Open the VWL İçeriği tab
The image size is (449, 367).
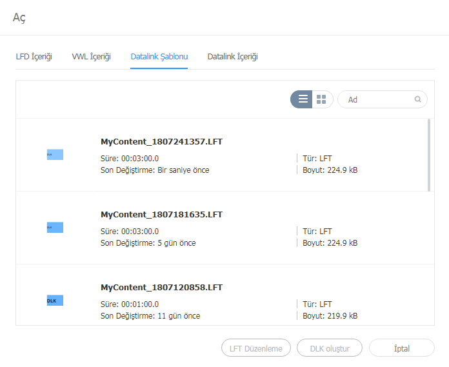91,57
